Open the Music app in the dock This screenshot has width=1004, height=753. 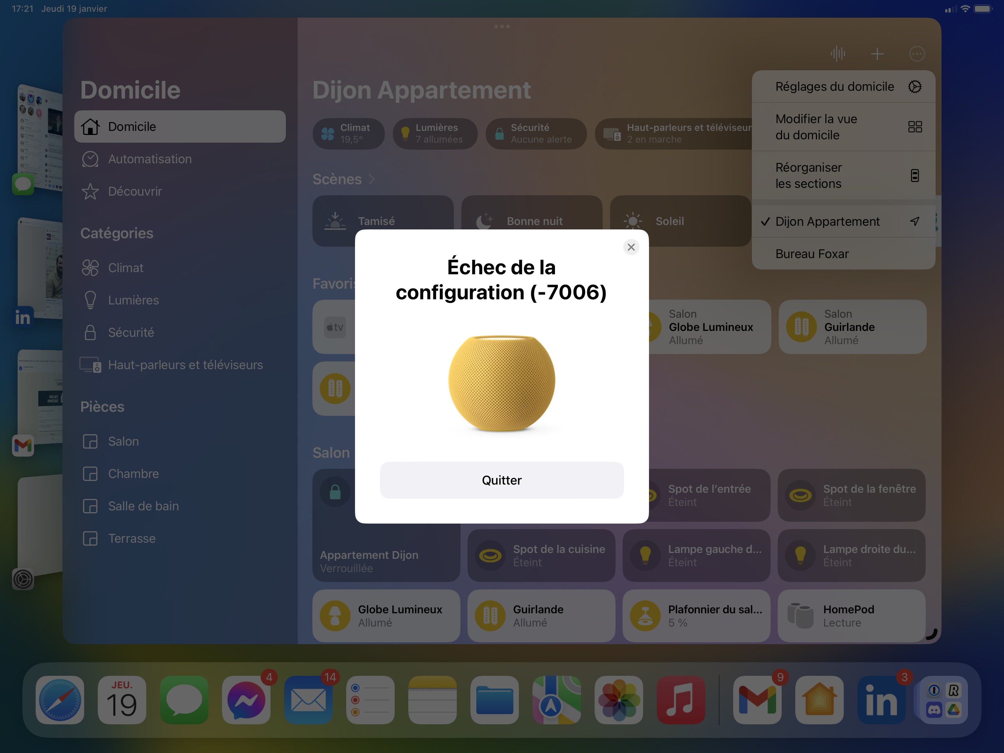click(x=680, y=700)
